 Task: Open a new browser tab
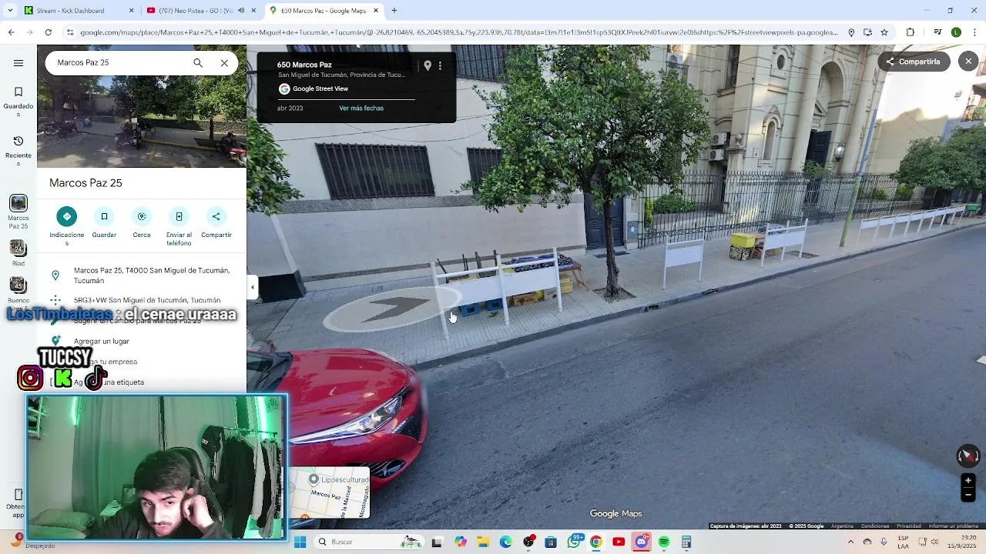point(394,11)
